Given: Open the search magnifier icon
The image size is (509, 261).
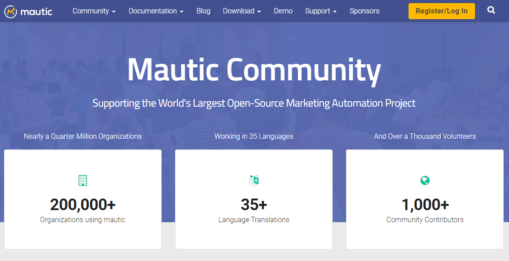Looking at the screenshot, I should coord(491,10).
